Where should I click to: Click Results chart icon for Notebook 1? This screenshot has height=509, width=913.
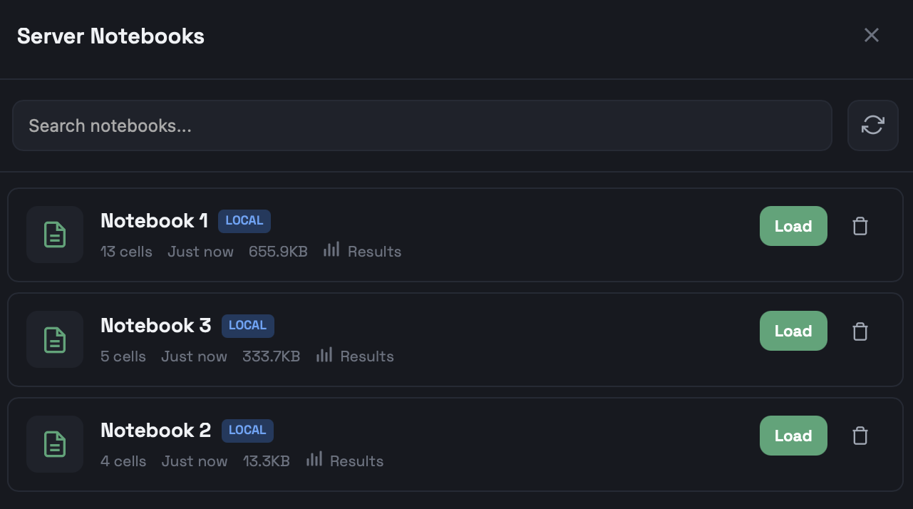coord(331,250)
